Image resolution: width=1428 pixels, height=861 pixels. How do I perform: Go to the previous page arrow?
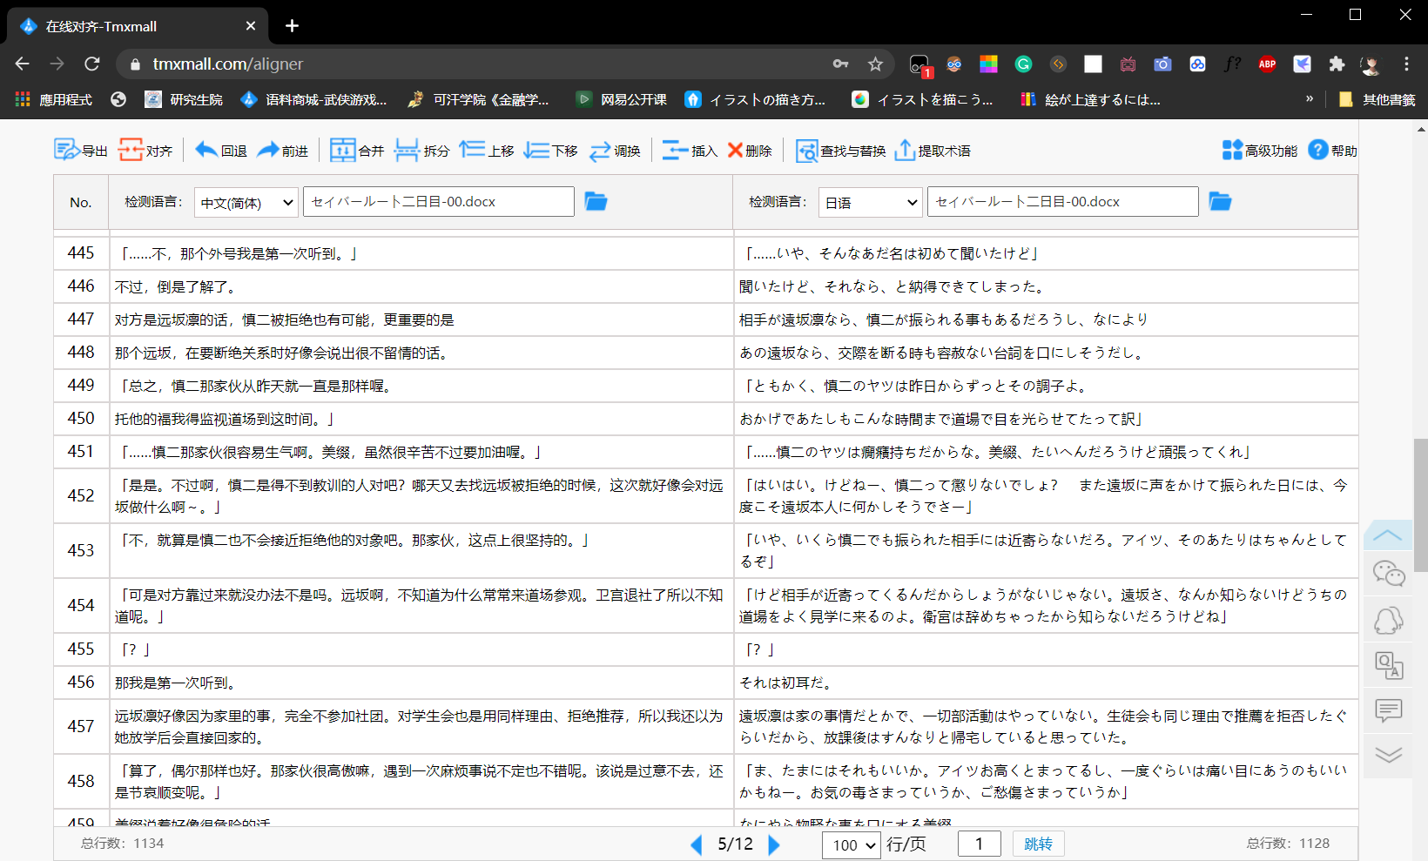click(696, 844)
